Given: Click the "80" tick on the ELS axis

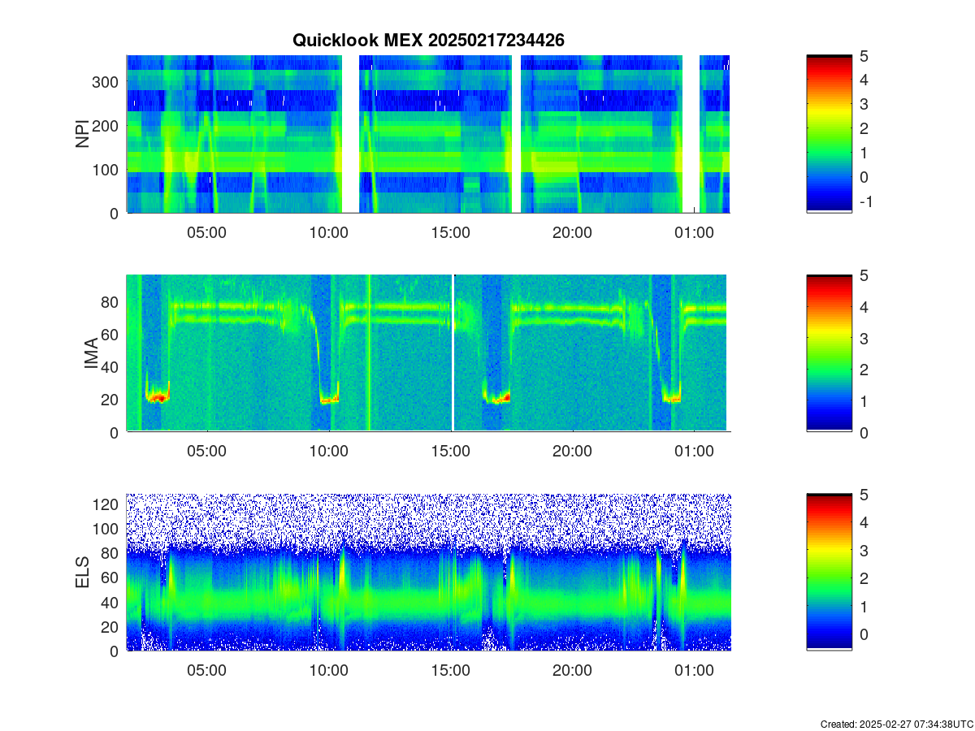Looking at the screenshot, I should point(110,553).
